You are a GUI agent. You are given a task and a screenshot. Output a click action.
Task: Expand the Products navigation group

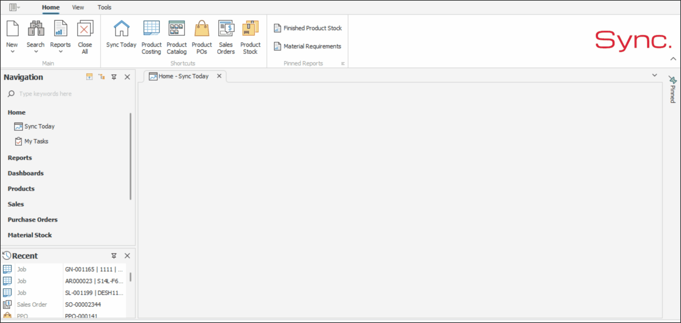[21, 189]
